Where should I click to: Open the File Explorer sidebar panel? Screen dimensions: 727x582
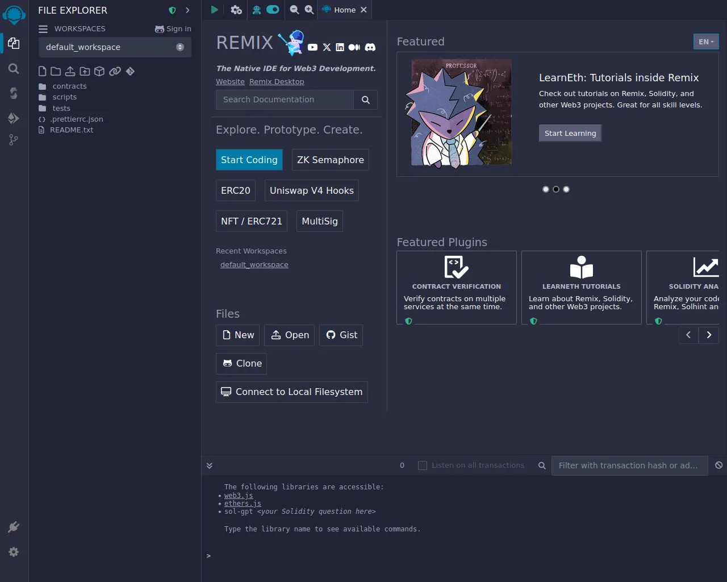pos(14,43)
